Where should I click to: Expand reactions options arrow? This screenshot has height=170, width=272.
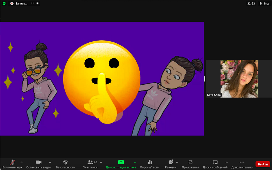(x=177, y=163)
